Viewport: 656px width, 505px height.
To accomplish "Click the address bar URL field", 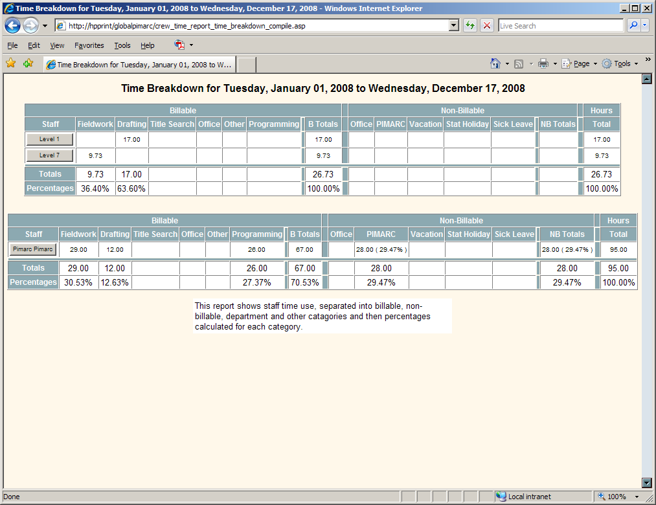I will (x=251, y=25).
